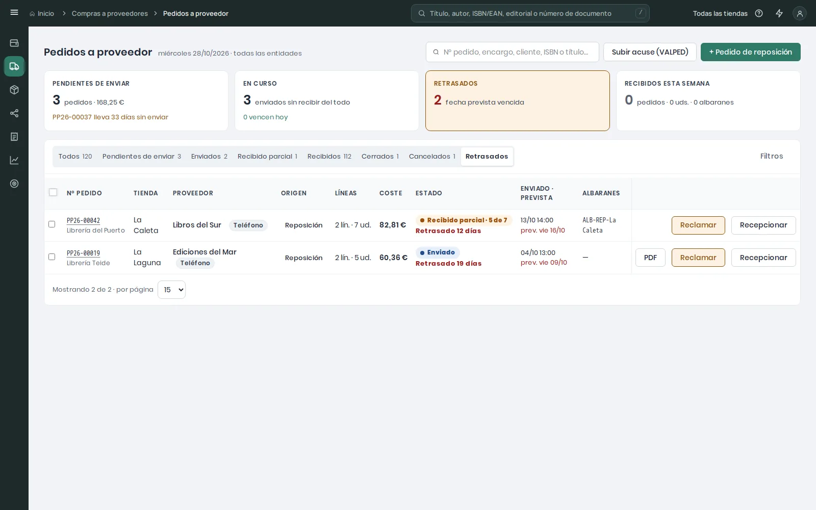The height and width of the screenshot is (510, 816).
Task: Select the delivery truck sidebar icon
Action: tap(14, 66)
